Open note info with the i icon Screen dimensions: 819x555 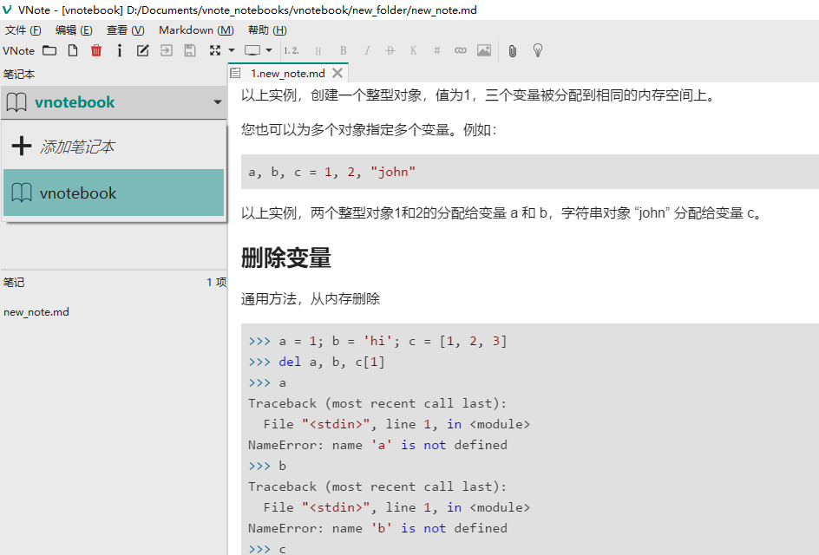[x=120, y=50]
